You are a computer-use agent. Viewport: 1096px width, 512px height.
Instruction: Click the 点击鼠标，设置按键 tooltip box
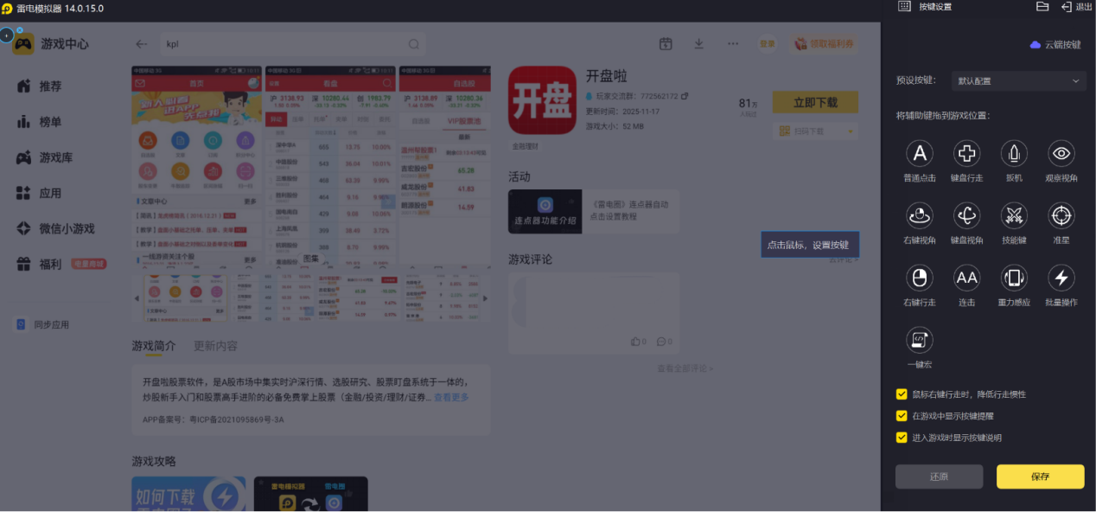pos(810,245)
